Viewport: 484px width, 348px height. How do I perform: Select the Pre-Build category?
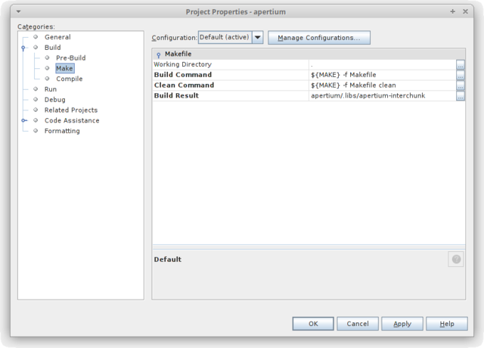(x=70, y=58)
